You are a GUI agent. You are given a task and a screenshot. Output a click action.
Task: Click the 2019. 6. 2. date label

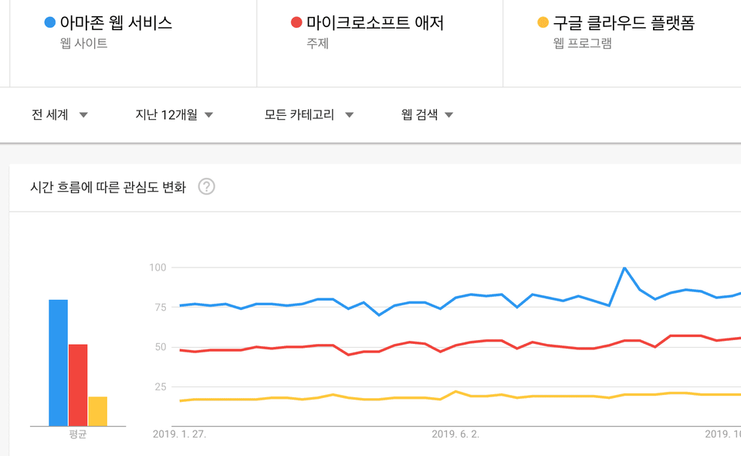[x=455, y=434]
